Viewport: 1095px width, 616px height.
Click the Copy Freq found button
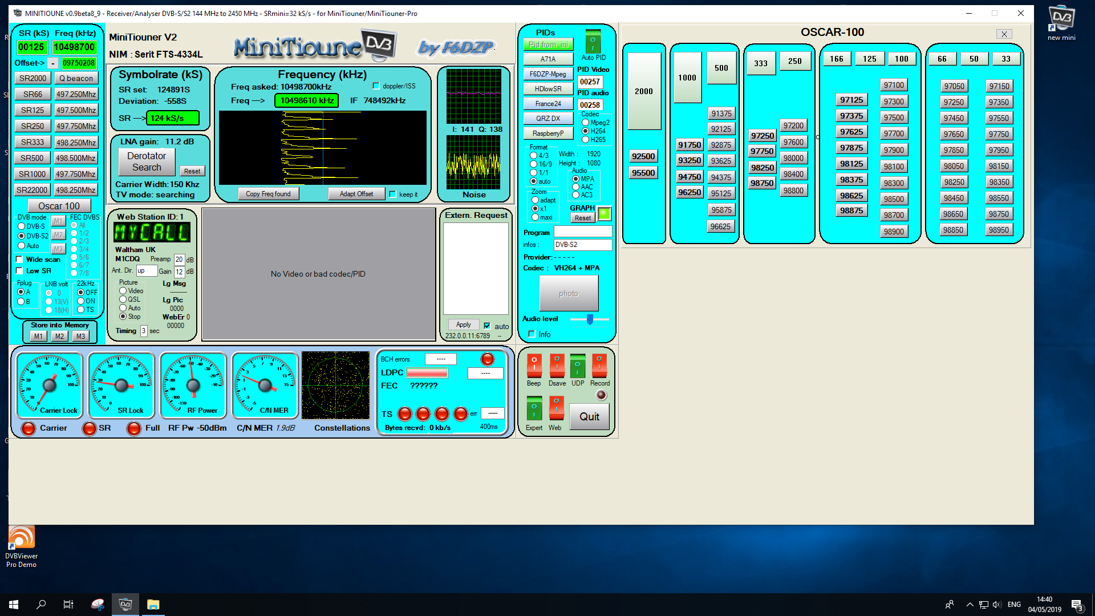(268, 193)
